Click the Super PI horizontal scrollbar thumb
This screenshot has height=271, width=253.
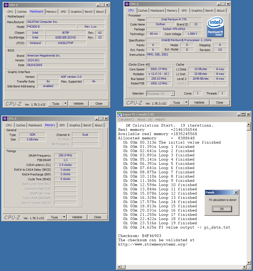pyautogui.click(x=123, y=267)
